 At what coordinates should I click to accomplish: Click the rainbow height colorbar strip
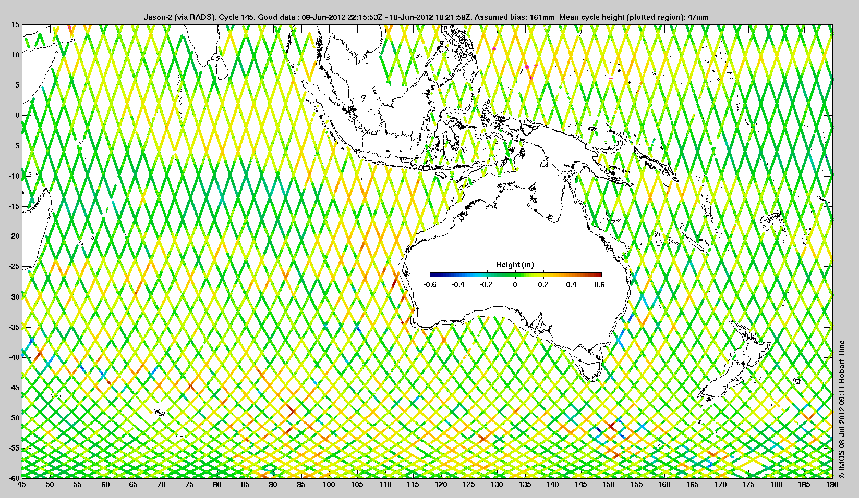click(515, 275)
